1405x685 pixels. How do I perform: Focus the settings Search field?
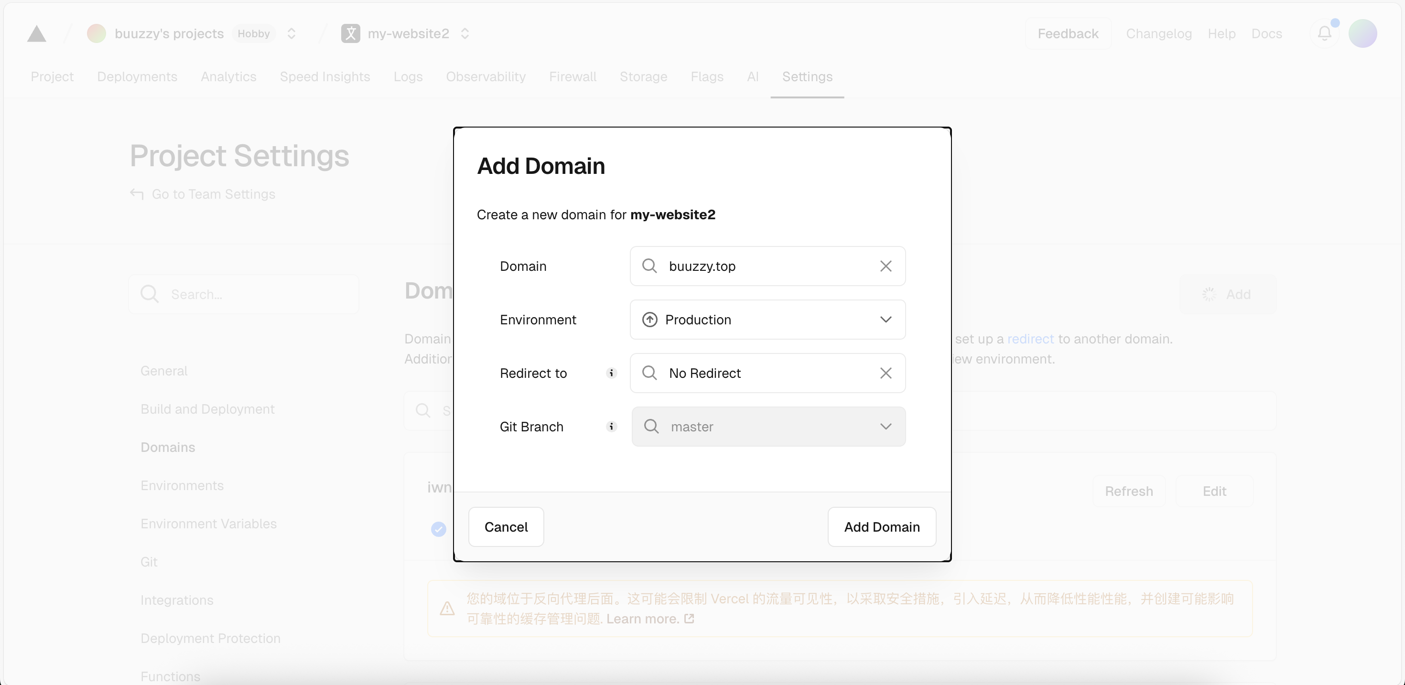[x=244, y=295]
